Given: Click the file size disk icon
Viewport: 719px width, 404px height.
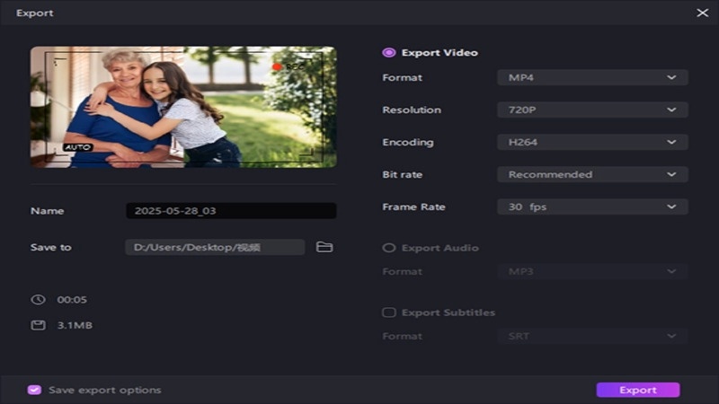Looking at the screenshot, I should click(x=38, y=325).
